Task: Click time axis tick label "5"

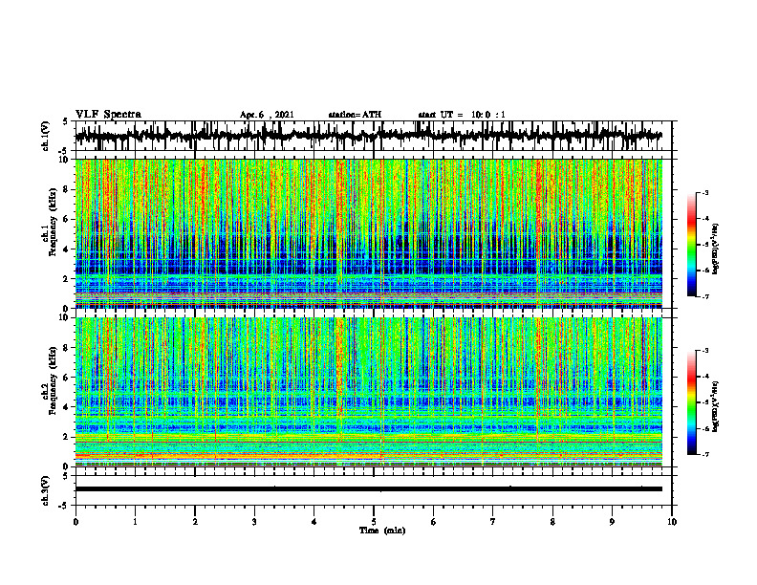Action: point(374,522)
